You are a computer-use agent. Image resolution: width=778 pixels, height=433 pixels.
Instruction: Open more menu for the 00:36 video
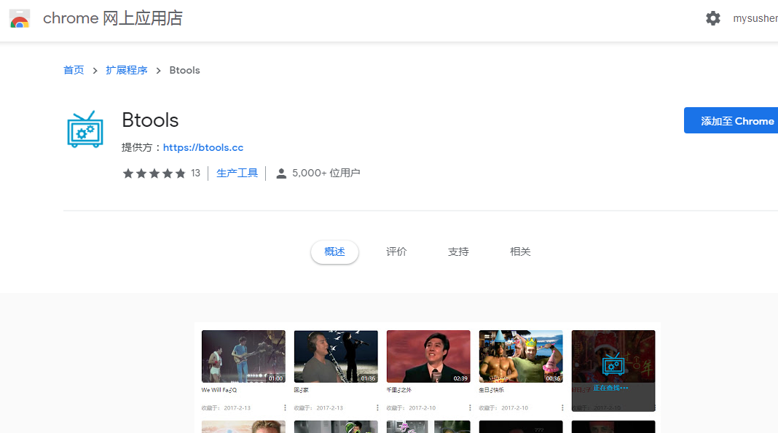point(562,407)
